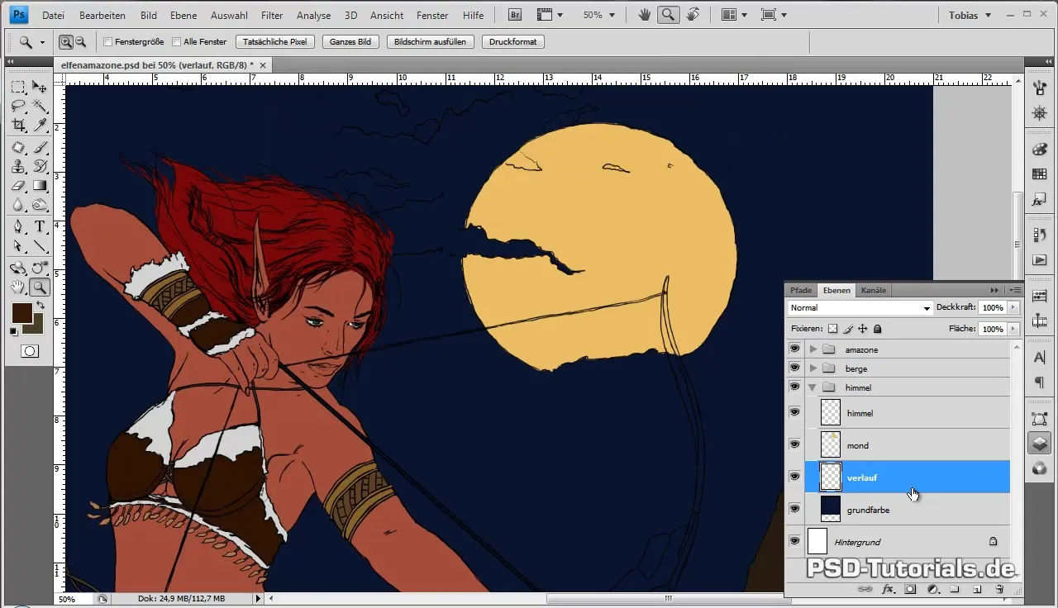Hide the verlauf layer
Viewport: 1058px width, 608px height.
pos(794,477)
